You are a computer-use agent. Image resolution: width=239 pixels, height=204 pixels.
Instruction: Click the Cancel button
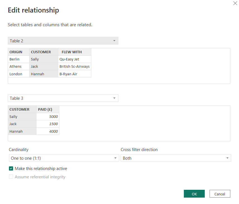(220, 194)
